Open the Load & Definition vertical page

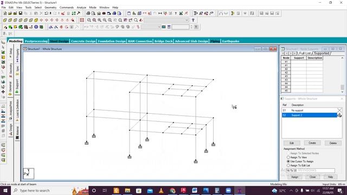tap(17, 110)
